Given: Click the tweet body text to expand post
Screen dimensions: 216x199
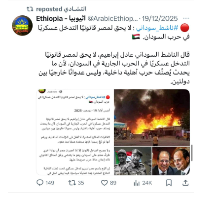Looking at the screenshot, I should (x=114, y=68).
